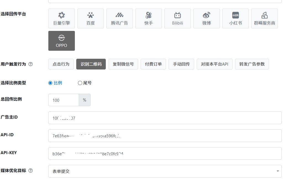This screenshot has width=295, height=182.
Task: Choose the 点击行为 trigger option
Action: click(x=61, y=64)
